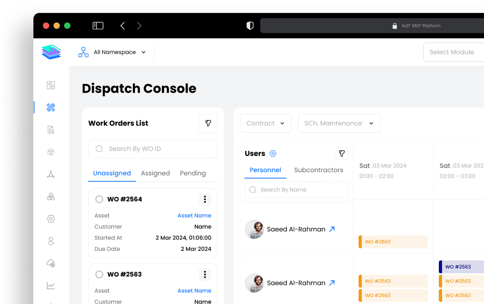Switch to the Assigned tab
484x304 pixels.
click(155, 173)
